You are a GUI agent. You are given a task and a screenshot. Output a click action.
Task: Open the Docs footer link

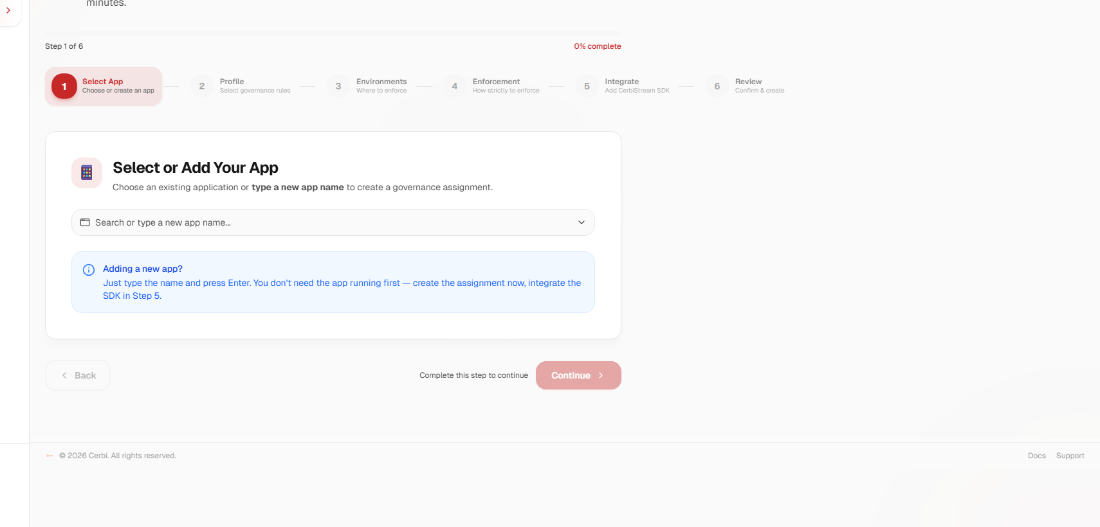coord(1037,456)
